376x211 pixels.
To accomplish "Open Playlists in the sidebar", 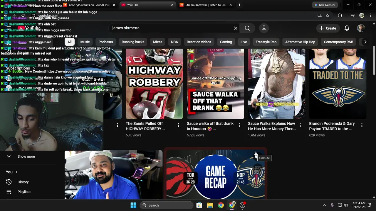I will pyautogui.click(x=24, y=192).
